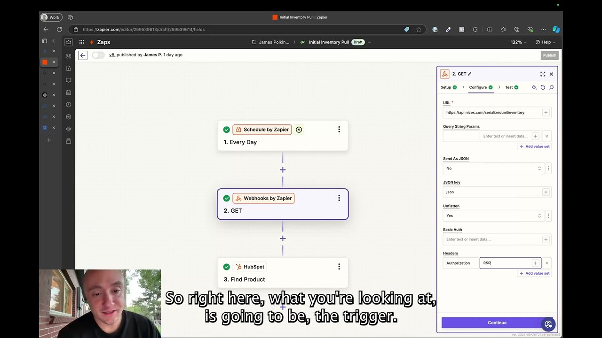Switch to the Setup tab
This screenshot has width=602, height=338.
449,87
